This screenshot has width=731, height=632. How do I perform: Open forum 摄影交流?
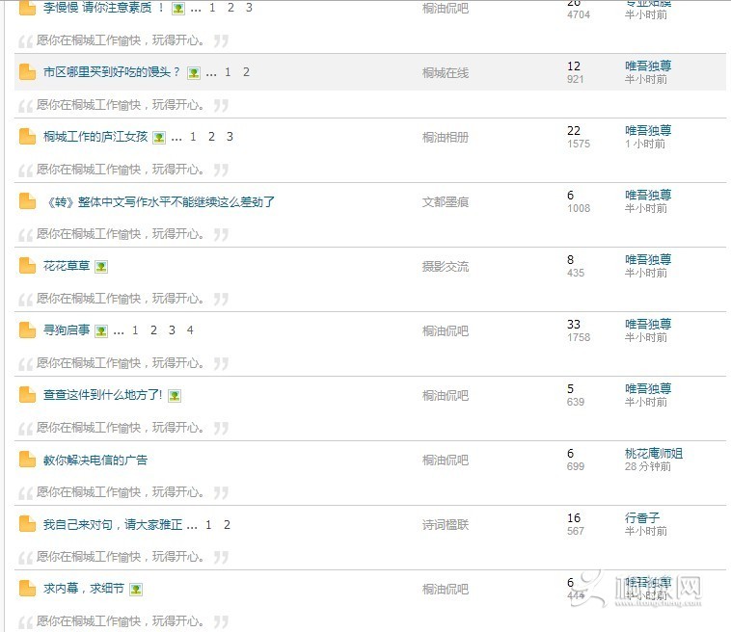446,267
